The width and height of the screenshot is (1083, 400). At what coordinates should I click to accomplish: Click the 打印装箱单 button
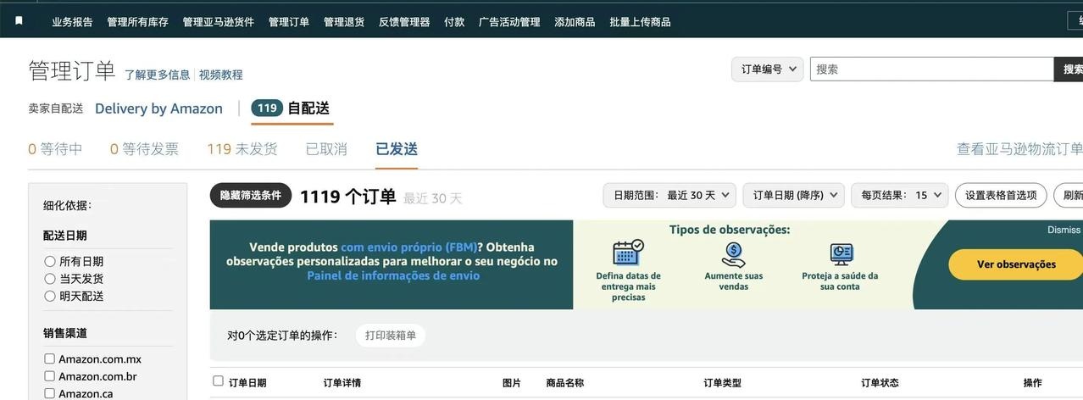(391, 336)
